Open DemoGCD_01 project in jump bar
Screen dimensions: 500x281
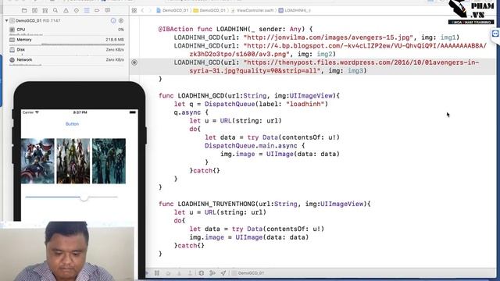coord(172,10)
